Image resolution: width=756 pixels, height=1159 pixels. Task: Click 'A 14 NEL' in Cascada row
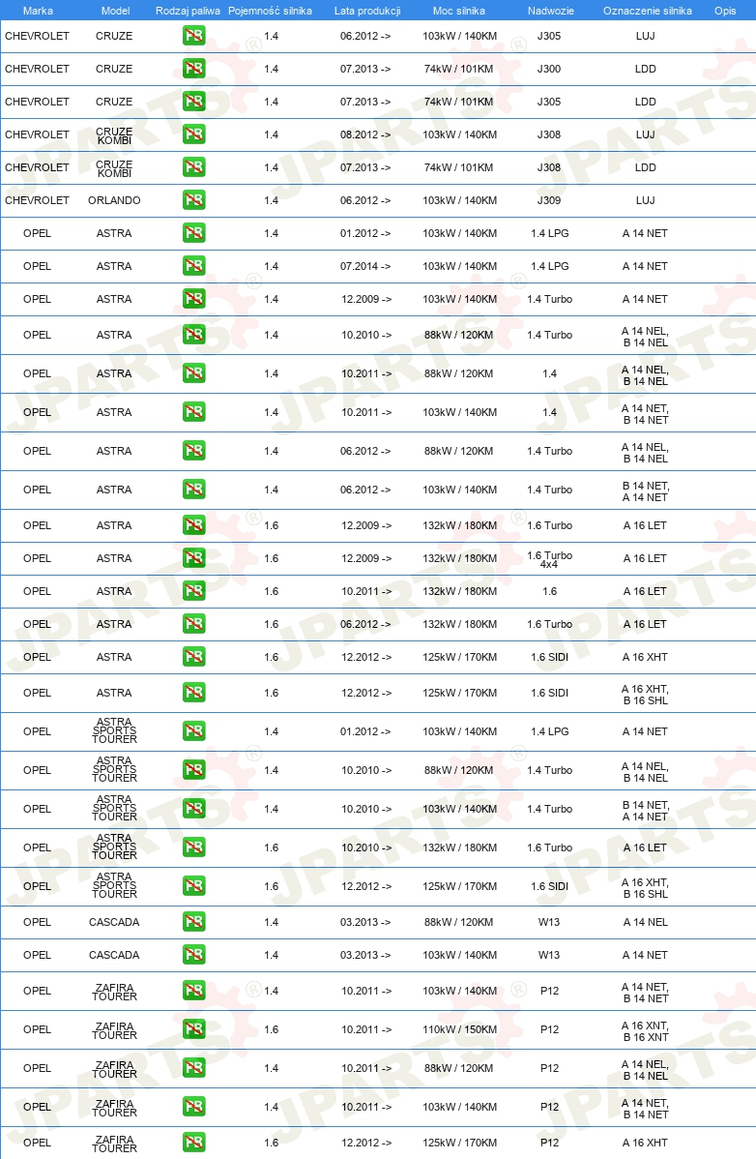click(x=645, y=922)
